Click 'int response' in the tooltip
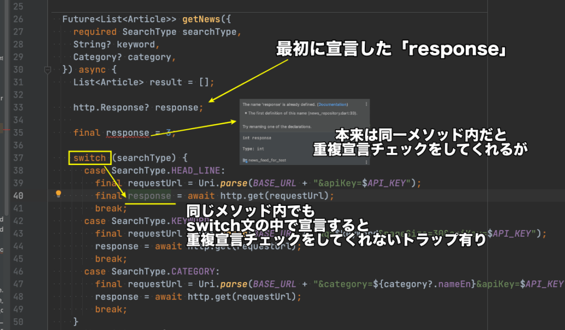 (257, 138)
